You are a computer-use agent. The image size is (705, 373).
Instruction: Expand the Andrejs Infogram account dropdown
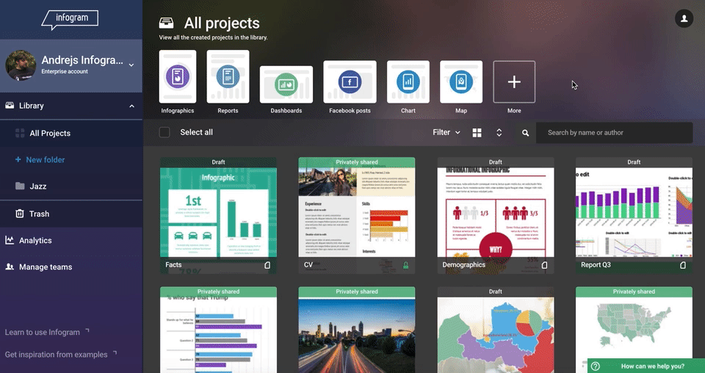(131, 65)
